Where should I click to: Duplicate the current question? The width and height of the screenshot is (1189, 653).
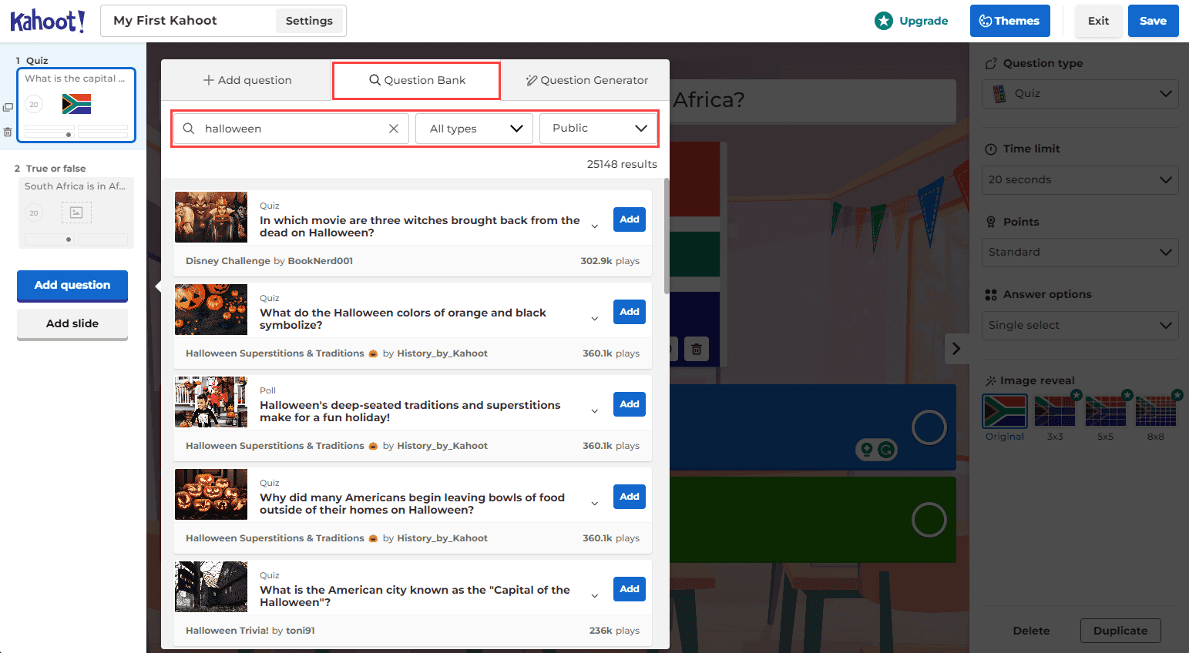click(1120, 631)
